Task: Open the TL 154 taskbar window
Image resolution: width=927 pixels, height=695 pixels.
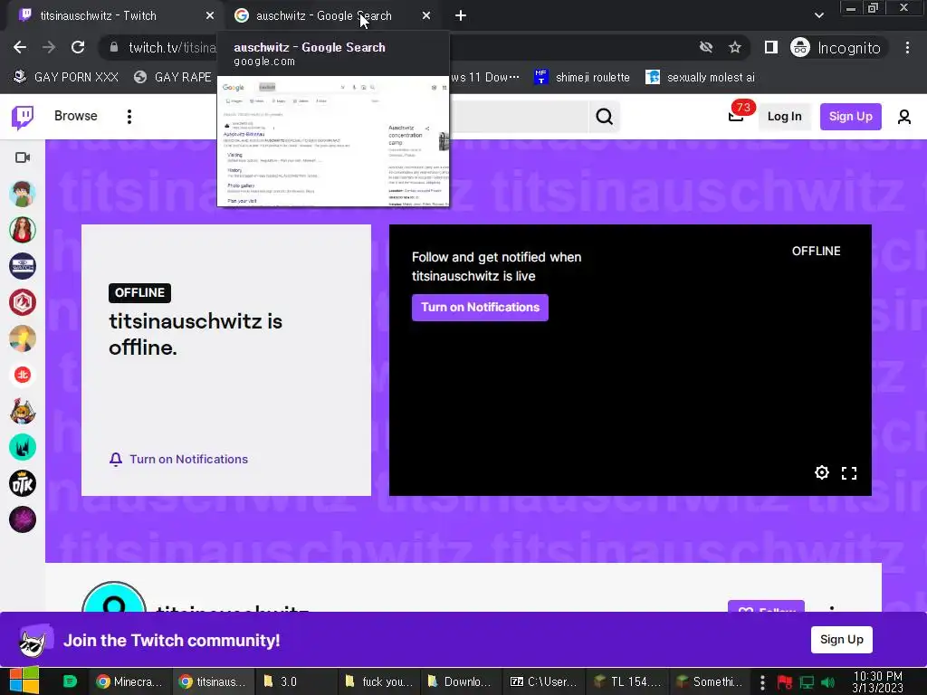Action: [627, 681]
